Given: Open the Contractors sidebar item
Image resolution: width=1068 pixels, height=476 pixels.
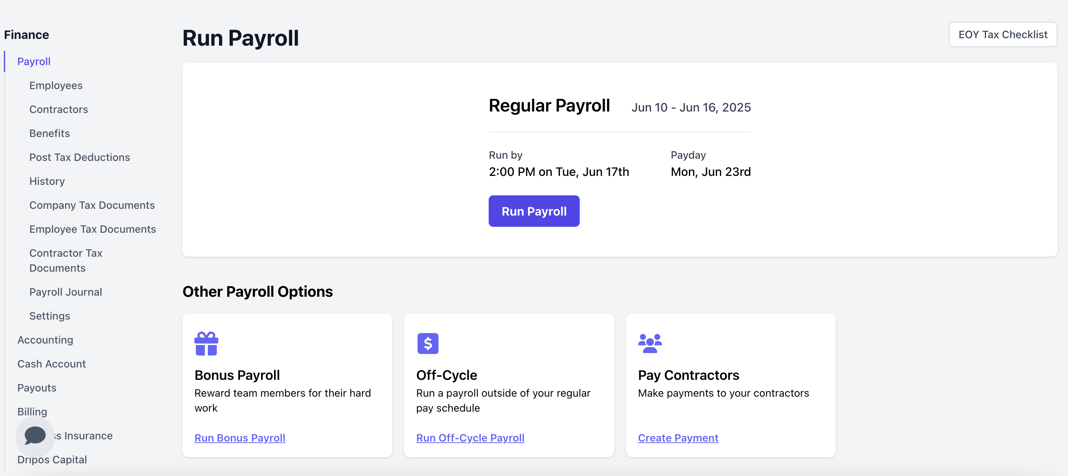Looking at the screenshot, I should pyautogui.click(x=58, y=109).
